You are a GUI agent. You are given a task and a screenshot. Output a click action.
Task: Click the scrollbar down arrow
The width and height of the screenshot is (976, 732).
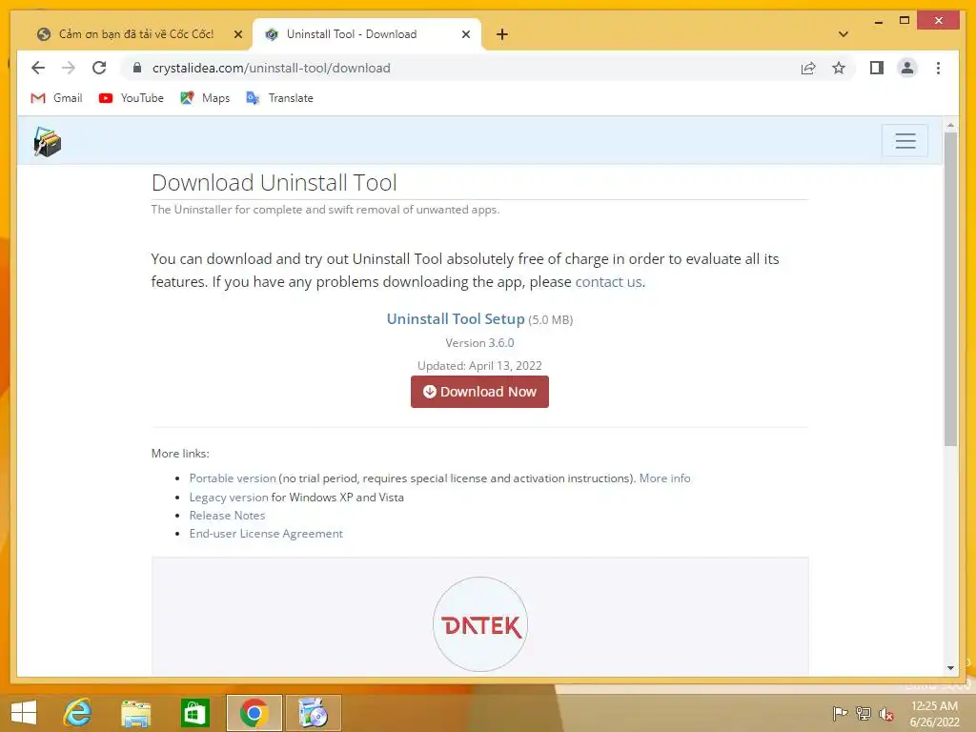coord(950,668)
